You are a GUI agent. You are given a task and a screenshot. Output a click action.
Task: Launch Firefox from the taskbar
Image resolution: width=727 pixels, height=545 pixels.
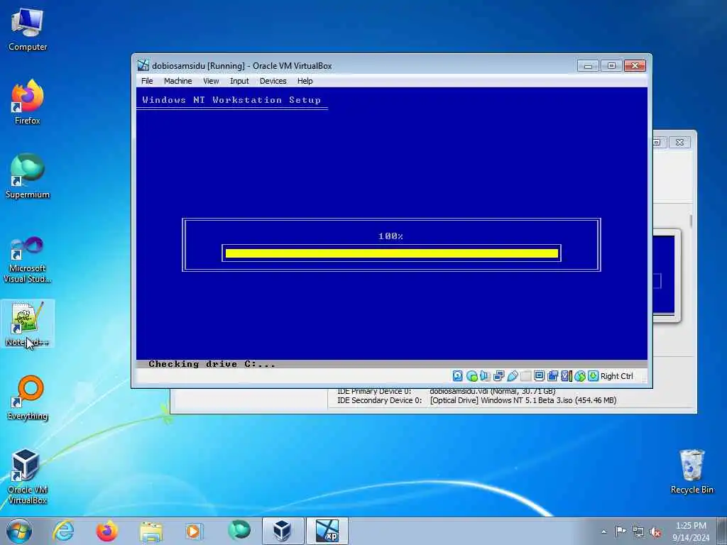click(x=106, y=531)
